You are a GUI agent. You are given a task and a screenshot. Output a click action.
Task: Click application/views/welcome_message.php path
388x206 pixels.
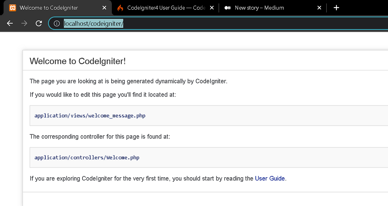tap(90, 116)
